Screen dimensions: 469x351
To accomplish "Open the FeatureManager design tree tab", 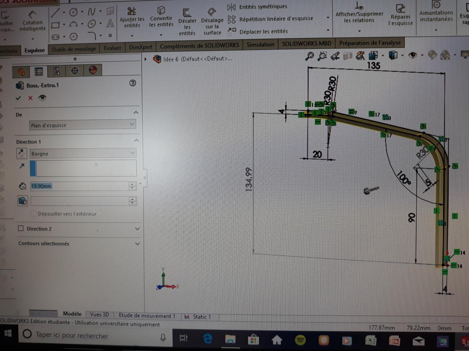I will [21, 71].
